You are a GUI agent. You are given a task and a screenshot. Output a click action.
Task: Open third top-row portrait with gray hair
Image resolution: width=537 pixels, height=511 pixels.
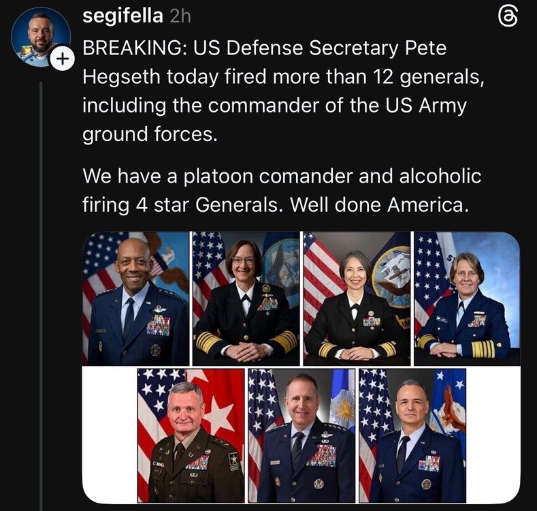[x=357, y=298]
